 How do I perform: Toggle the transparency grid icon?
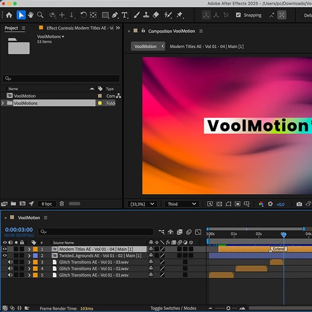tap(219, 204)
